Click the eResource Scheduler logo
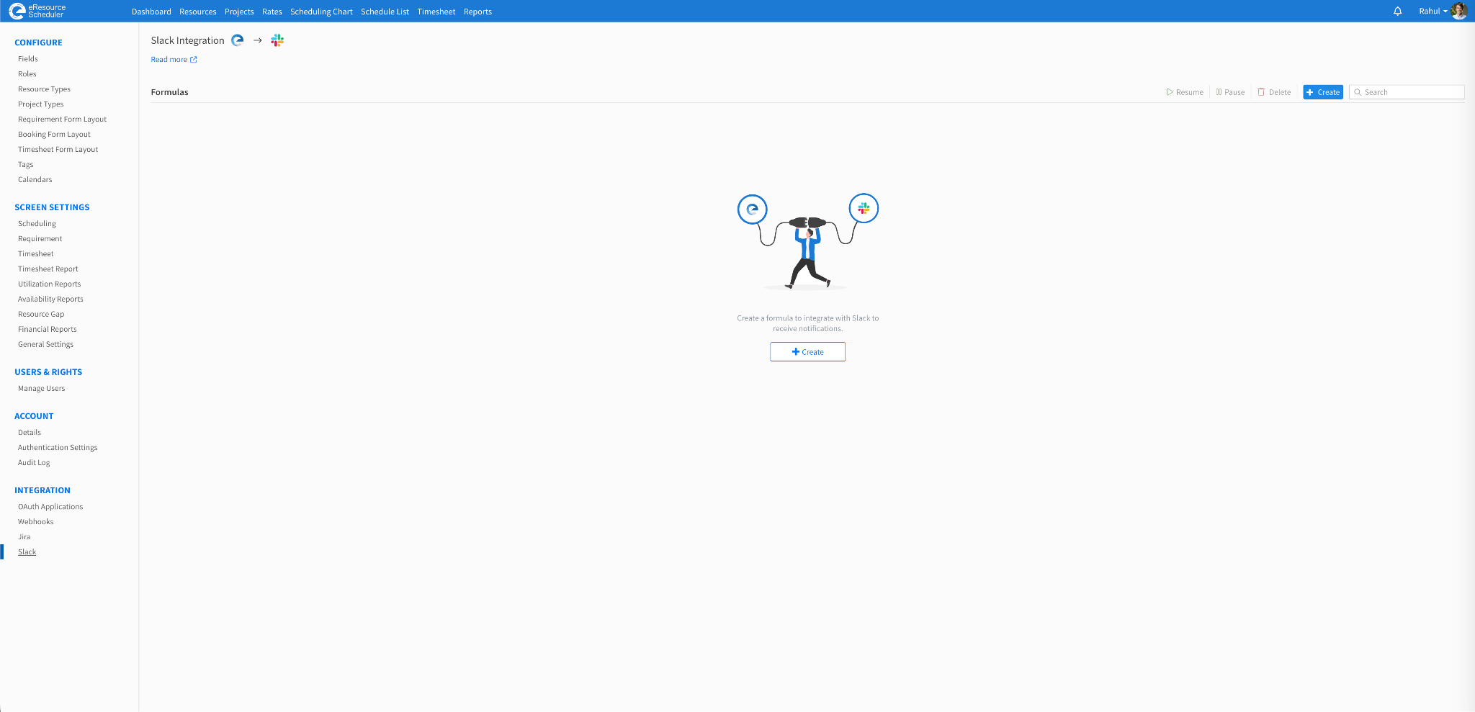 (37, 11)
